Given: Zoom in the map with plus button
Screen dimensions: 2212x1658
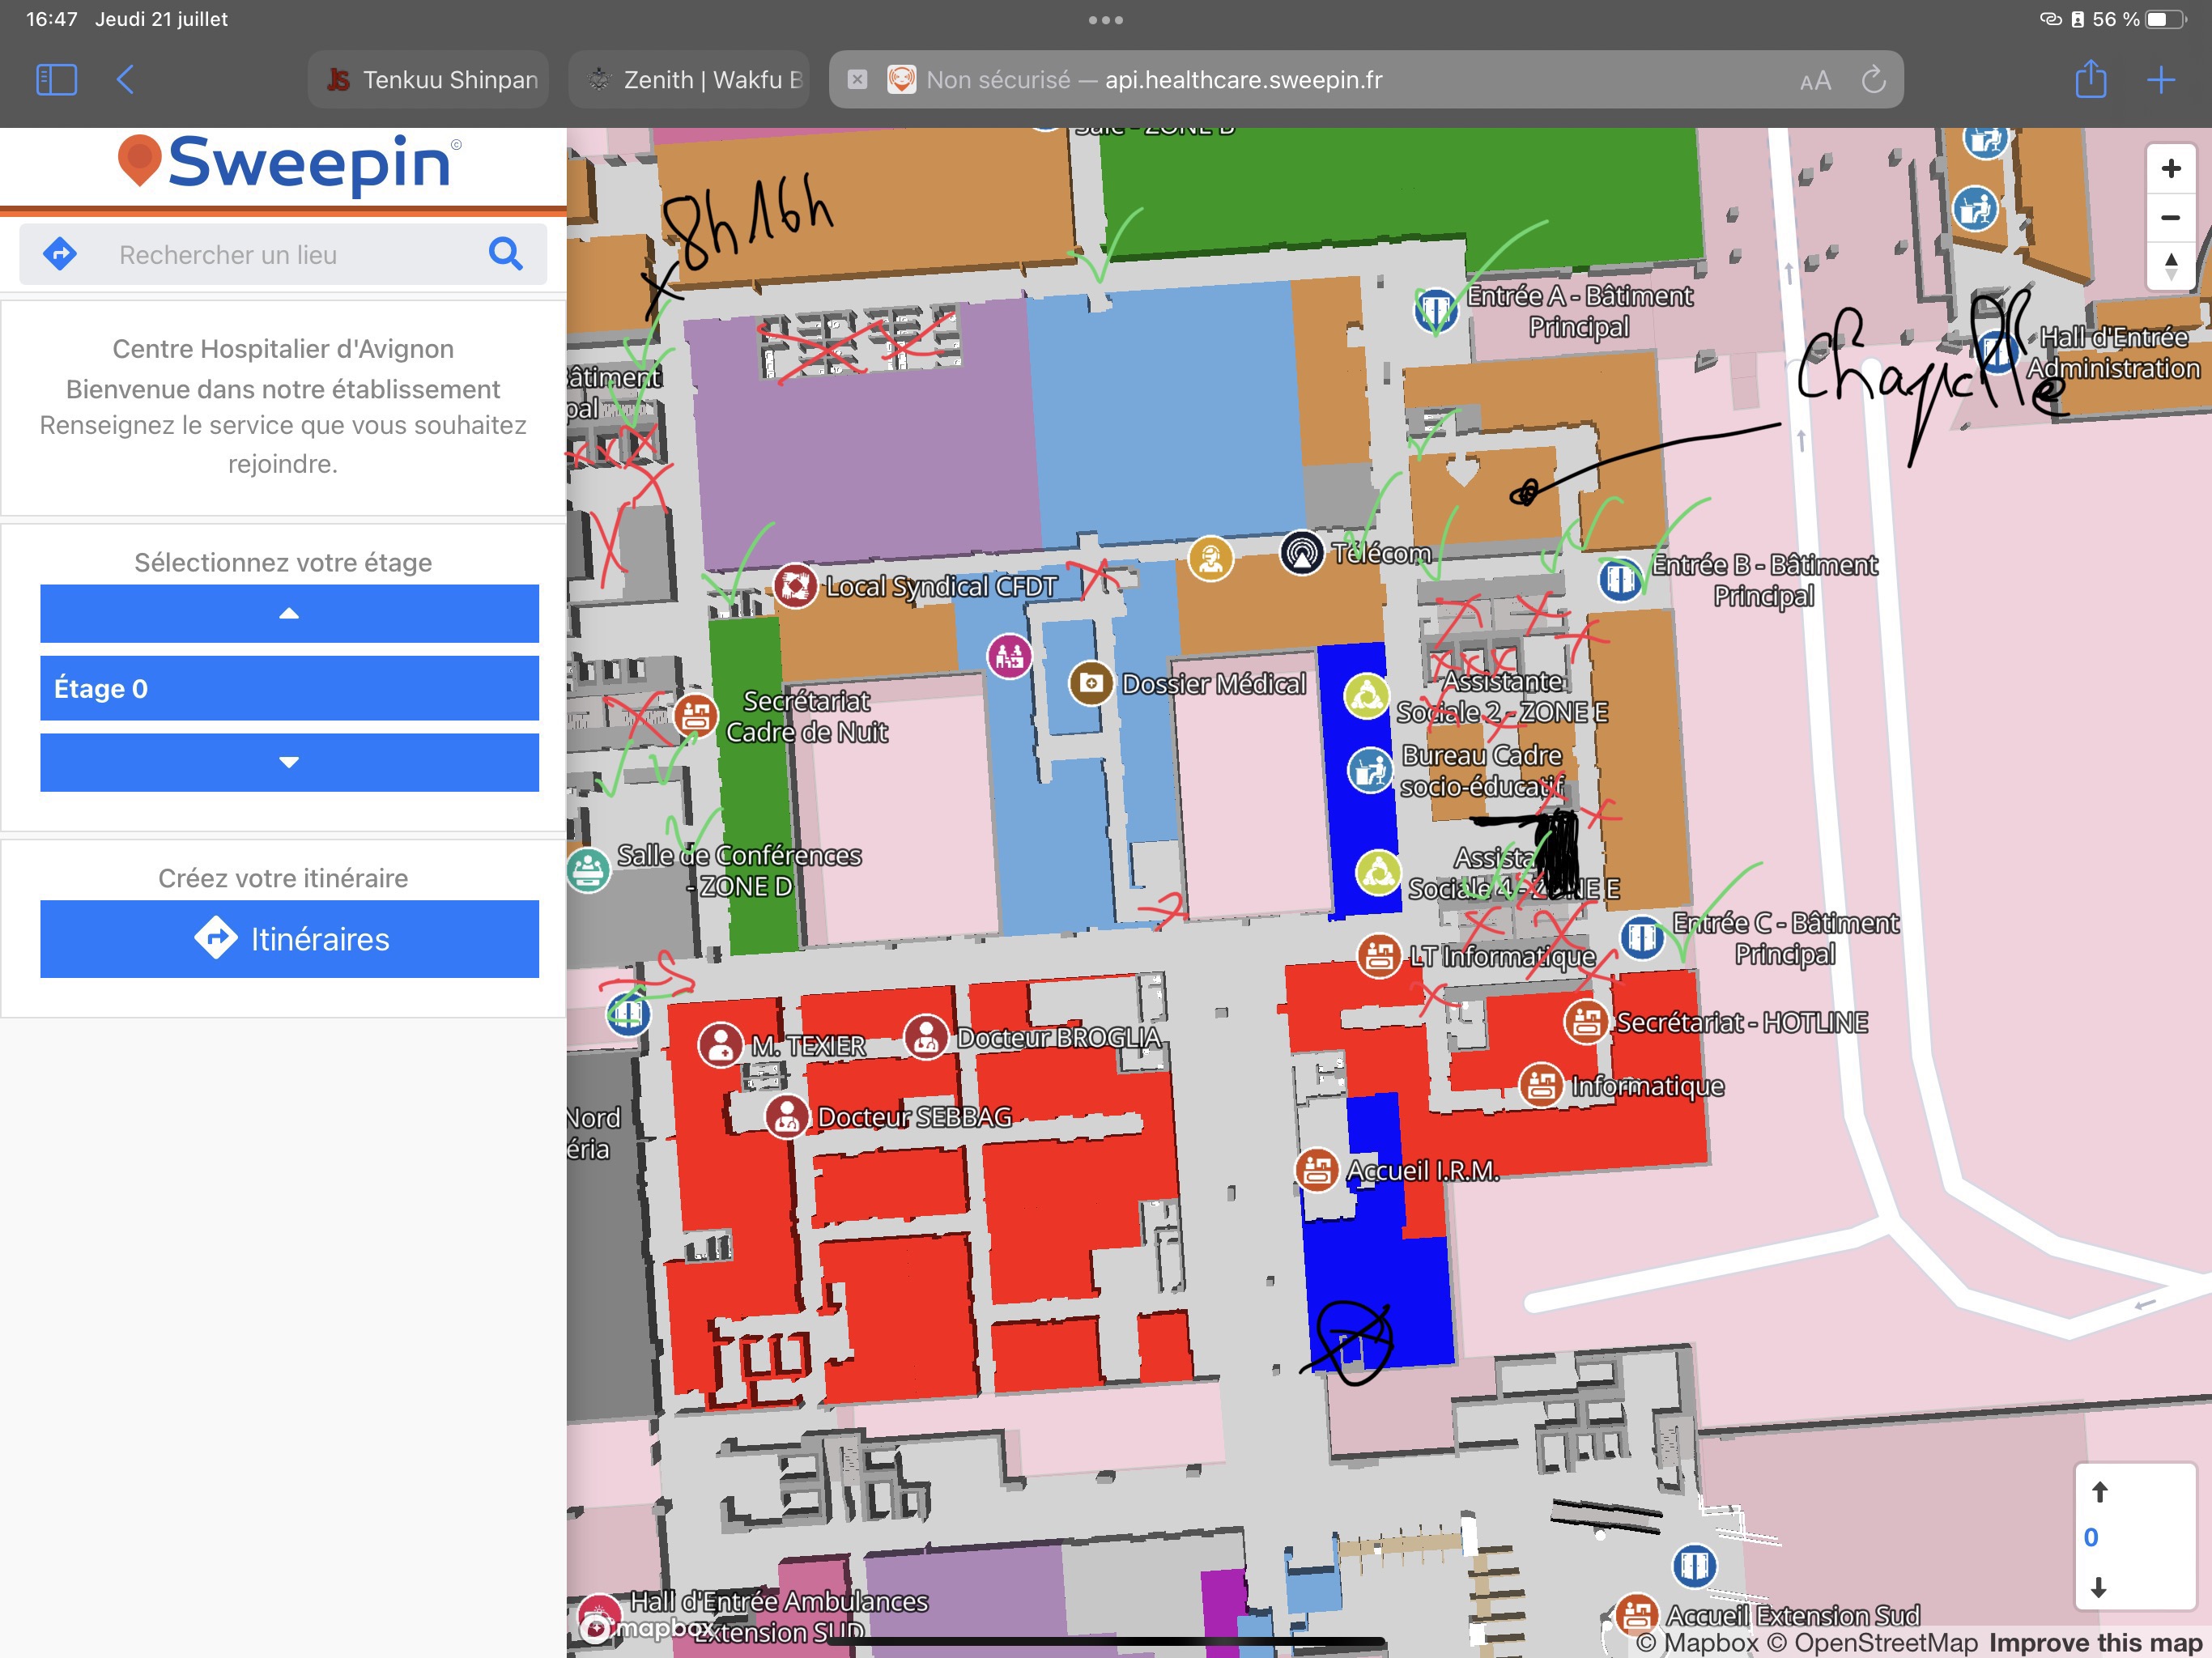Looking at the screenshot, I should pyautogui.click(x=2170, y=169).
